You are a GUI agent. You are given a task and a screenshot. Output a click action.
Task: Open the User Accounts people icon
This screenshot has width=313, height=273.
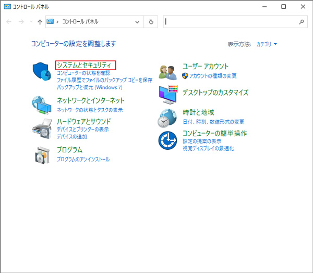[x=167, y=72]
